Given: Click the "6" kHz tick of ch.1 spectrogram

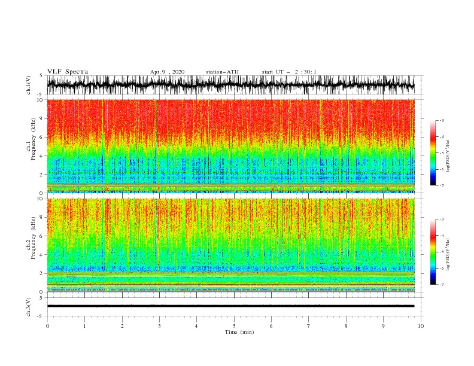Looking at the screenshot, I should (41, 137).
